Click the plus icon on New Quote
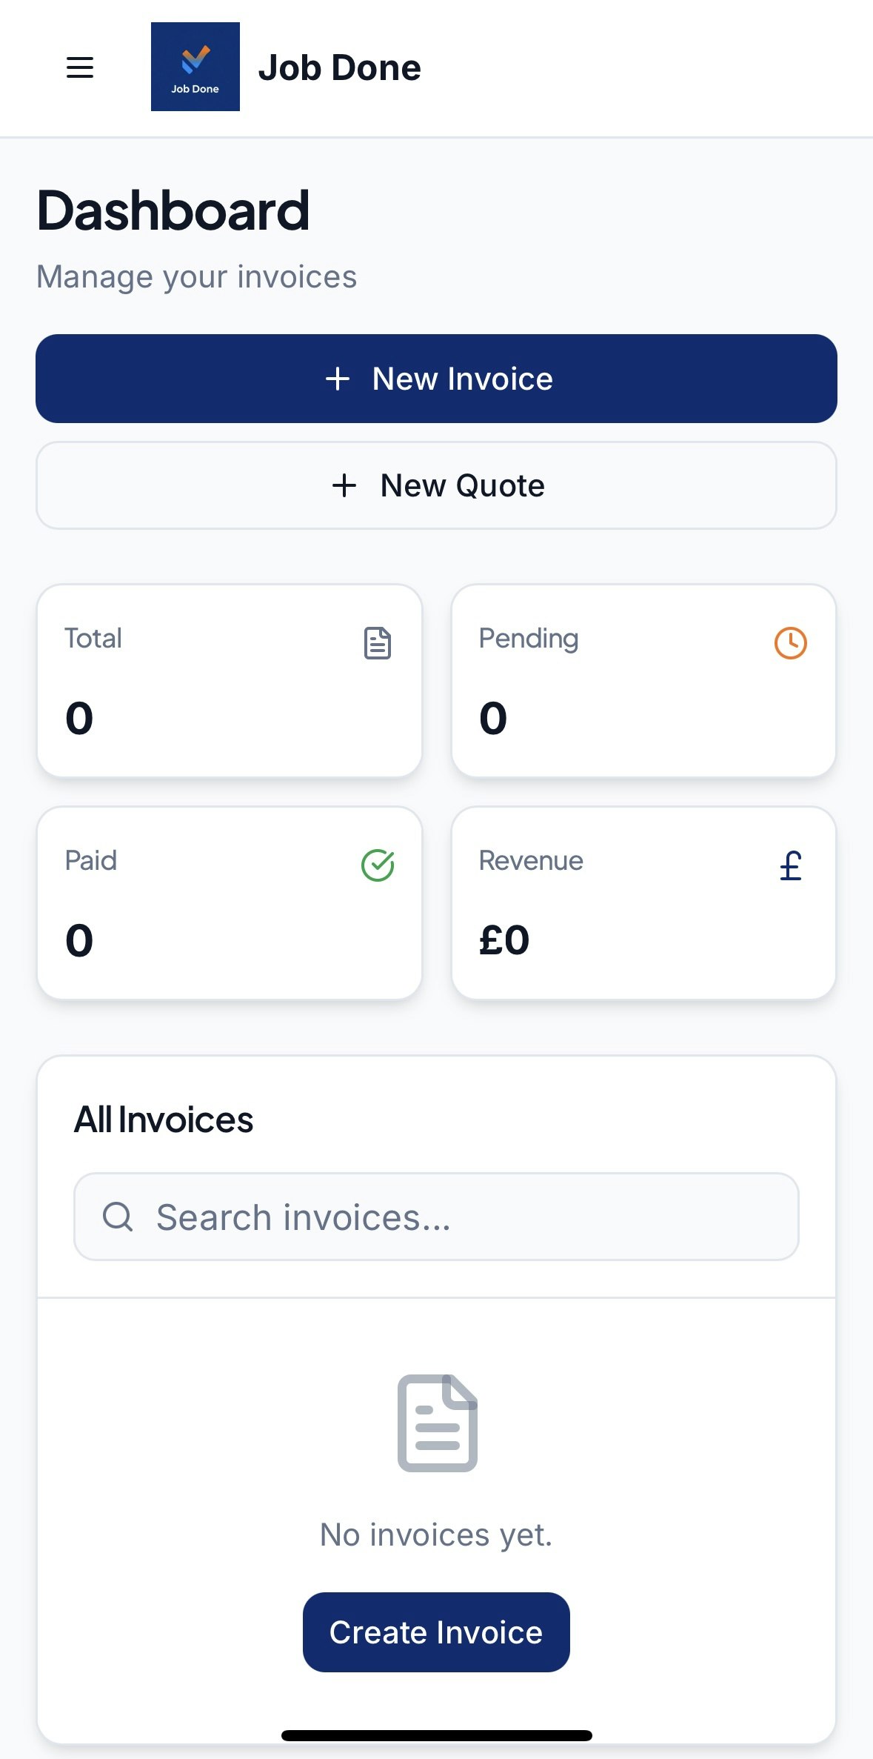873x1759 pixels. pyautogui.click(x=344, y=486)
